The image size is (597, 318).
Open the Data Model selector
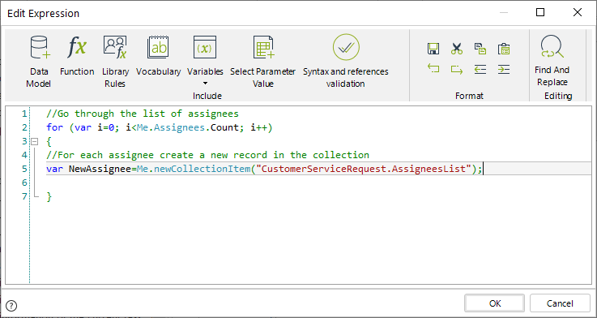(x=39, y=61)
